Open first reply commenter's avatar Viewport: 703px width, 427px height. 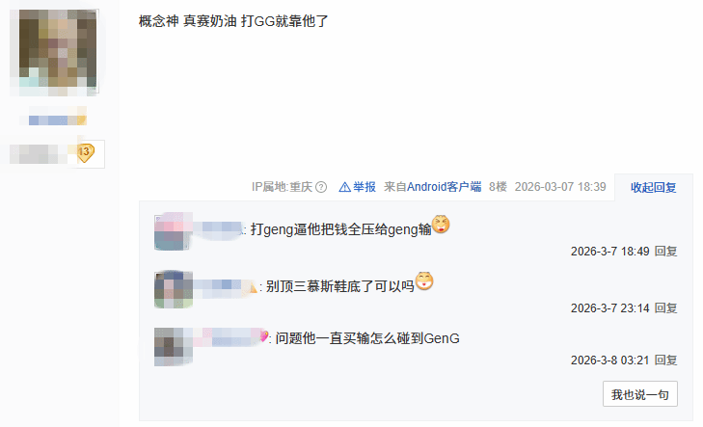click(173, 231)
